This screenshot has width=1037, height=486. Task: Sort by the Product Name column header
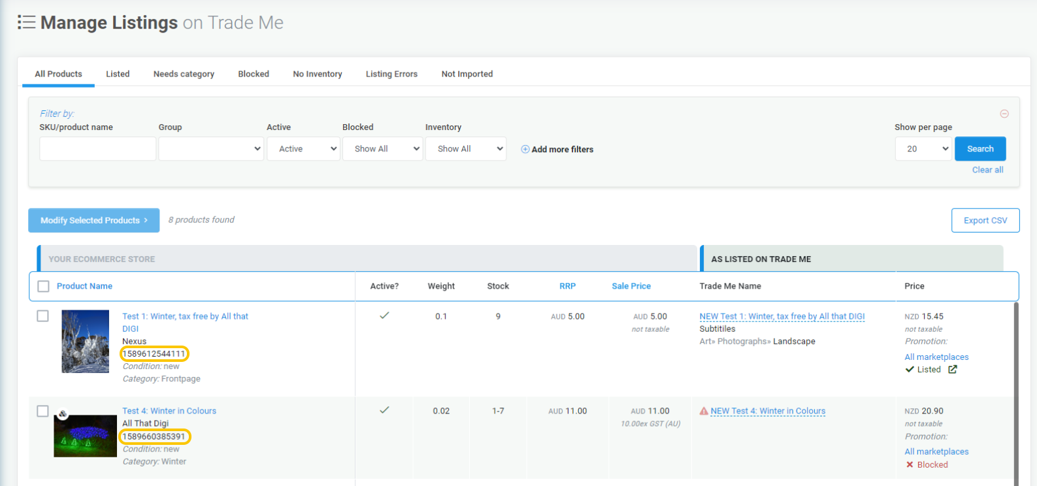point(84,286)
